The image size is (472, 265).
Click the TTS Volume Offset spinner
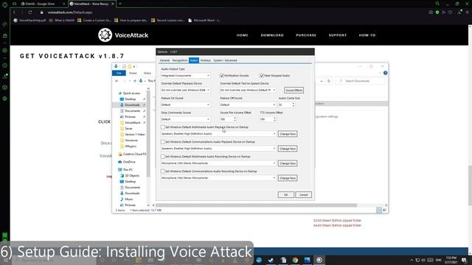coord(268,119)
